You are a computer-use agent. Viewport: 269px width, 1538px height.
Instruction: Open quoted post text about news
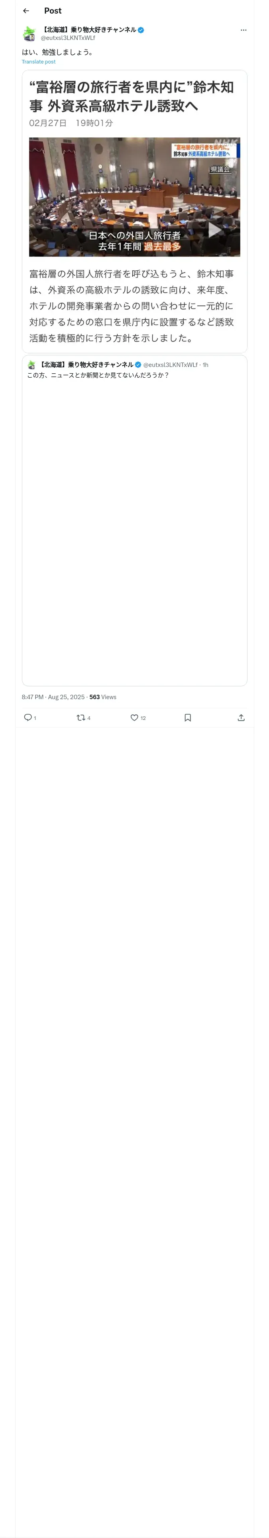[98, 375]
